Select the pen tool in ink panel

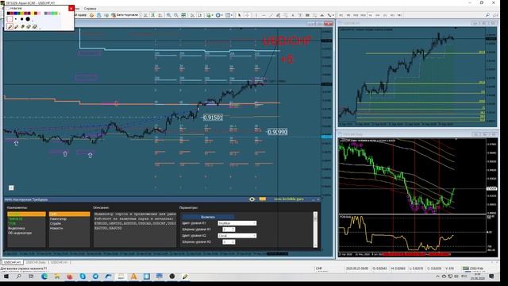pos(10,27)
